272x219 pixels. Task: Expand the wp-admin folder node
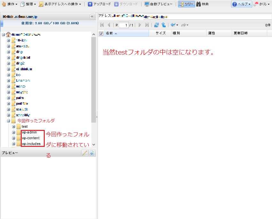coord(13,132)
